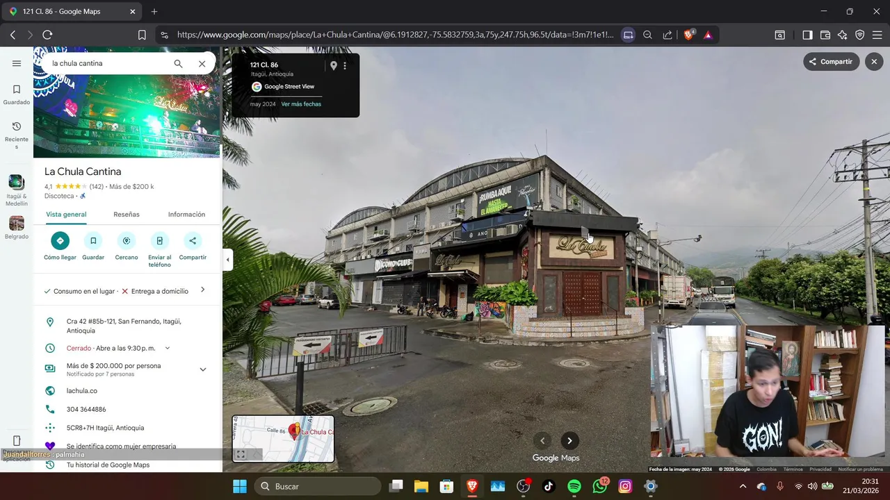The image size is (890, 500).
Task: Go back with the browser back arrow
Action: coord(13,35)
